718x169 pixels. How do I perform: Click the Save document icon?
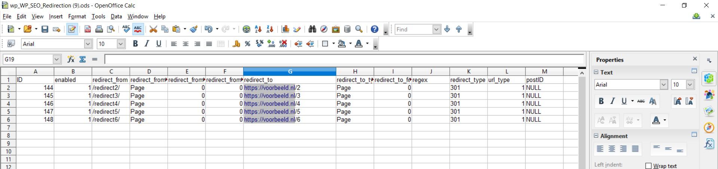45,29
